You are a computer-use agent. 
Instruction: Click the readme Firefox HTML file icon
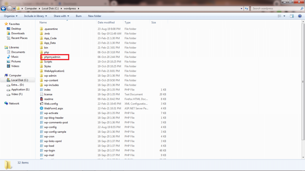click(42, 99)
